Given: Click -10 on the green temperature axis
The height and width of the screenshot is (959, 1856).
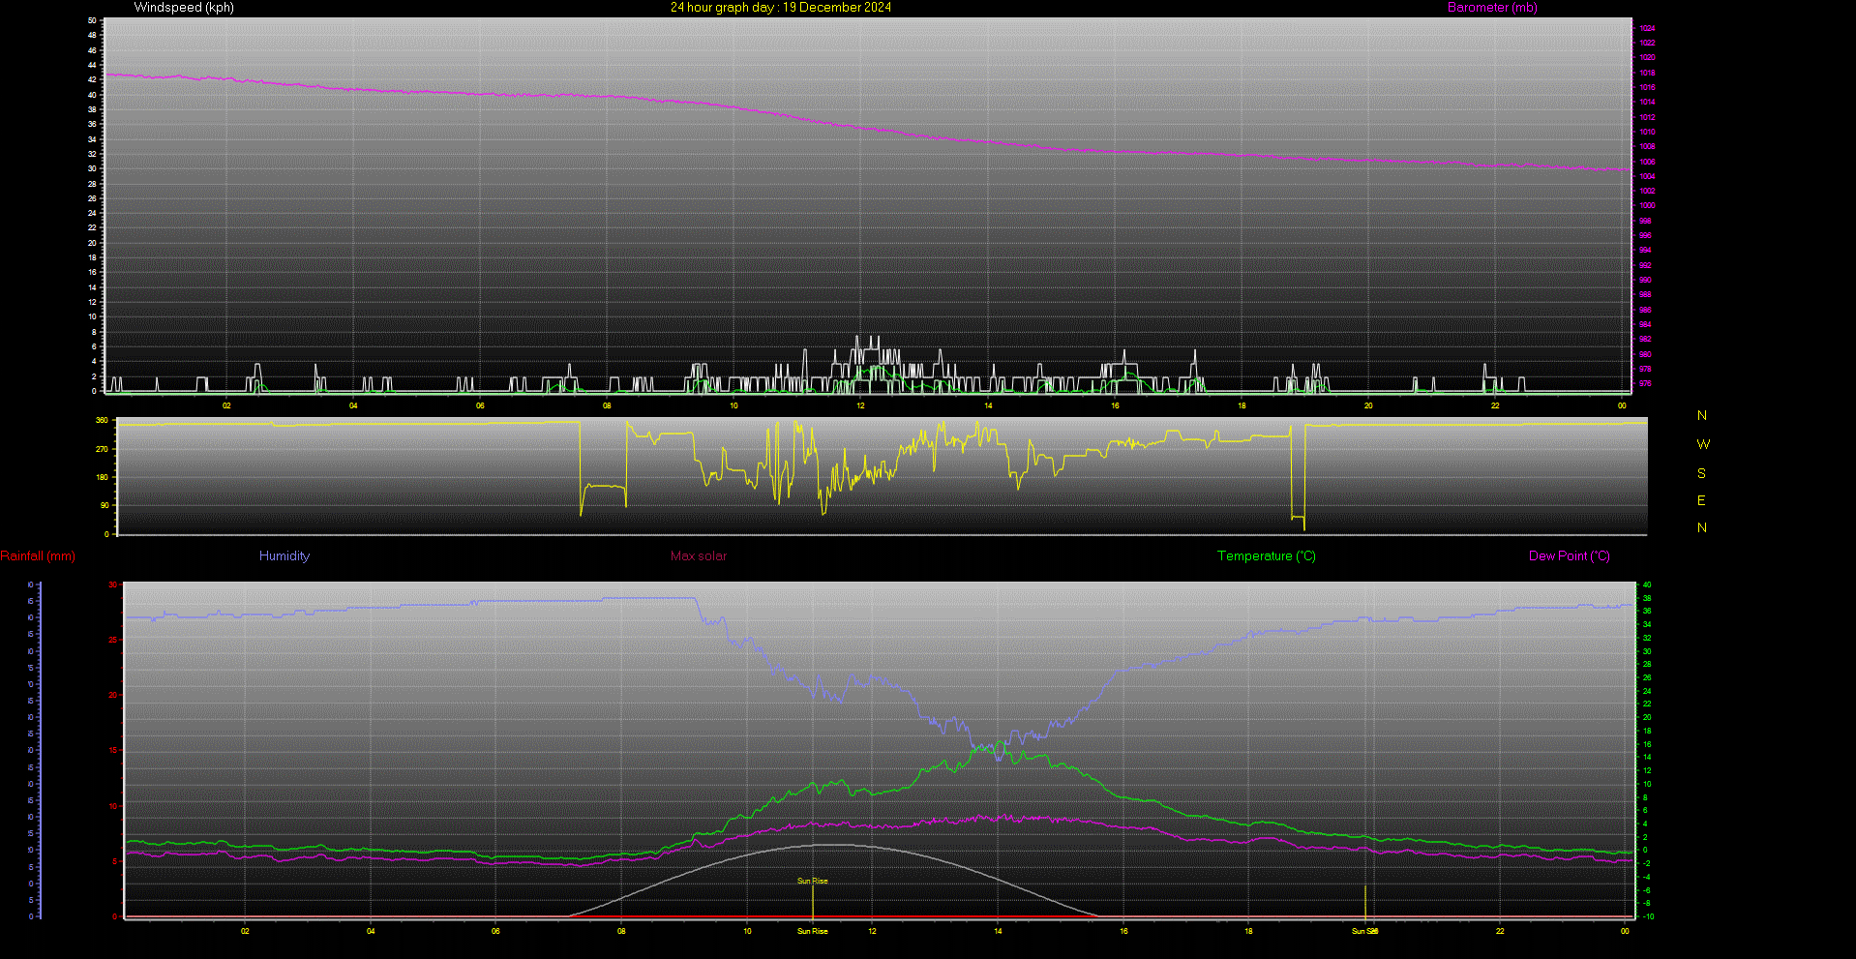Looking at the screenshot, I should point(1648,916).
